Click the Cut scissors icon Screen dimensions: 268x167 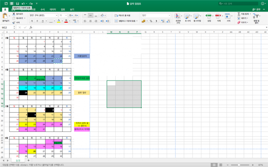click(14, 14)
